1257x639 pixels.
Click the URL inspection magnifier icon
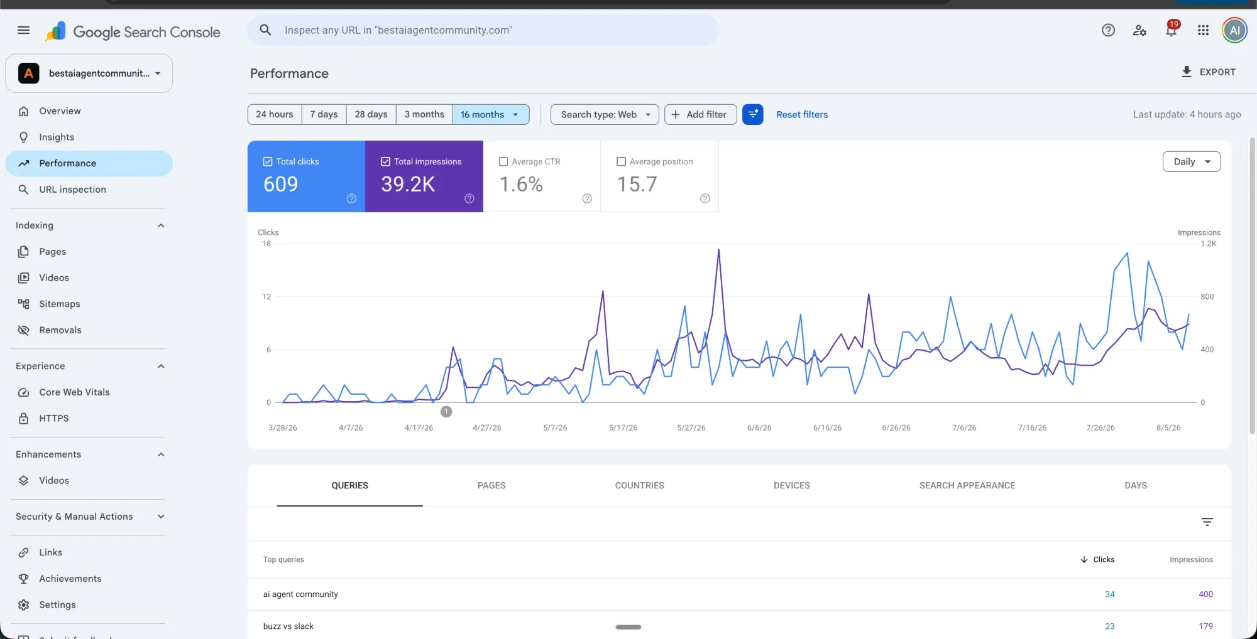coord(23,190)
